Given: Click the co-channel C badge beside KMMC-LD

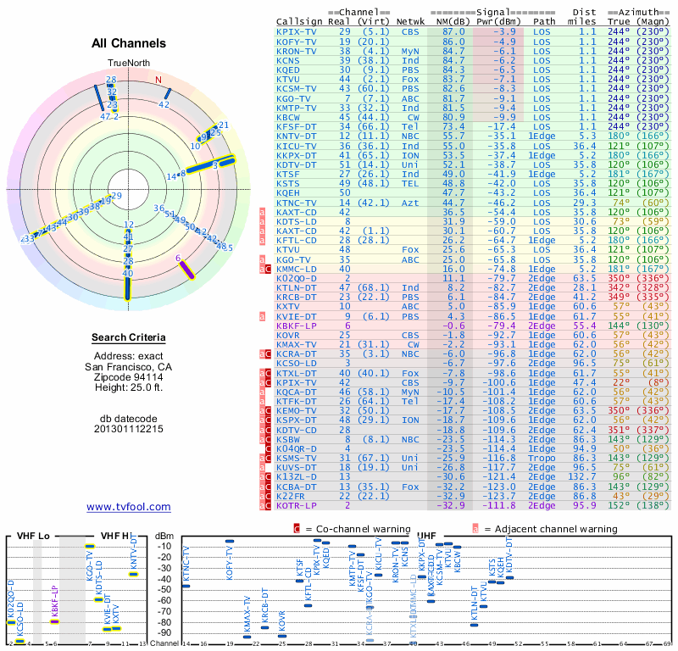Looking at the screenshot, I should coord(268,269).
